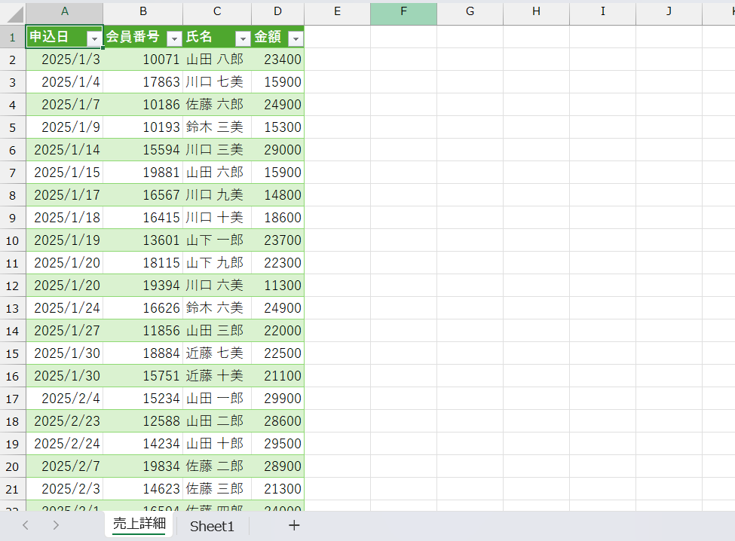
Task: Open the 金額 column filter dropdown
Action: pyautogui.click(x=296, y=38)
